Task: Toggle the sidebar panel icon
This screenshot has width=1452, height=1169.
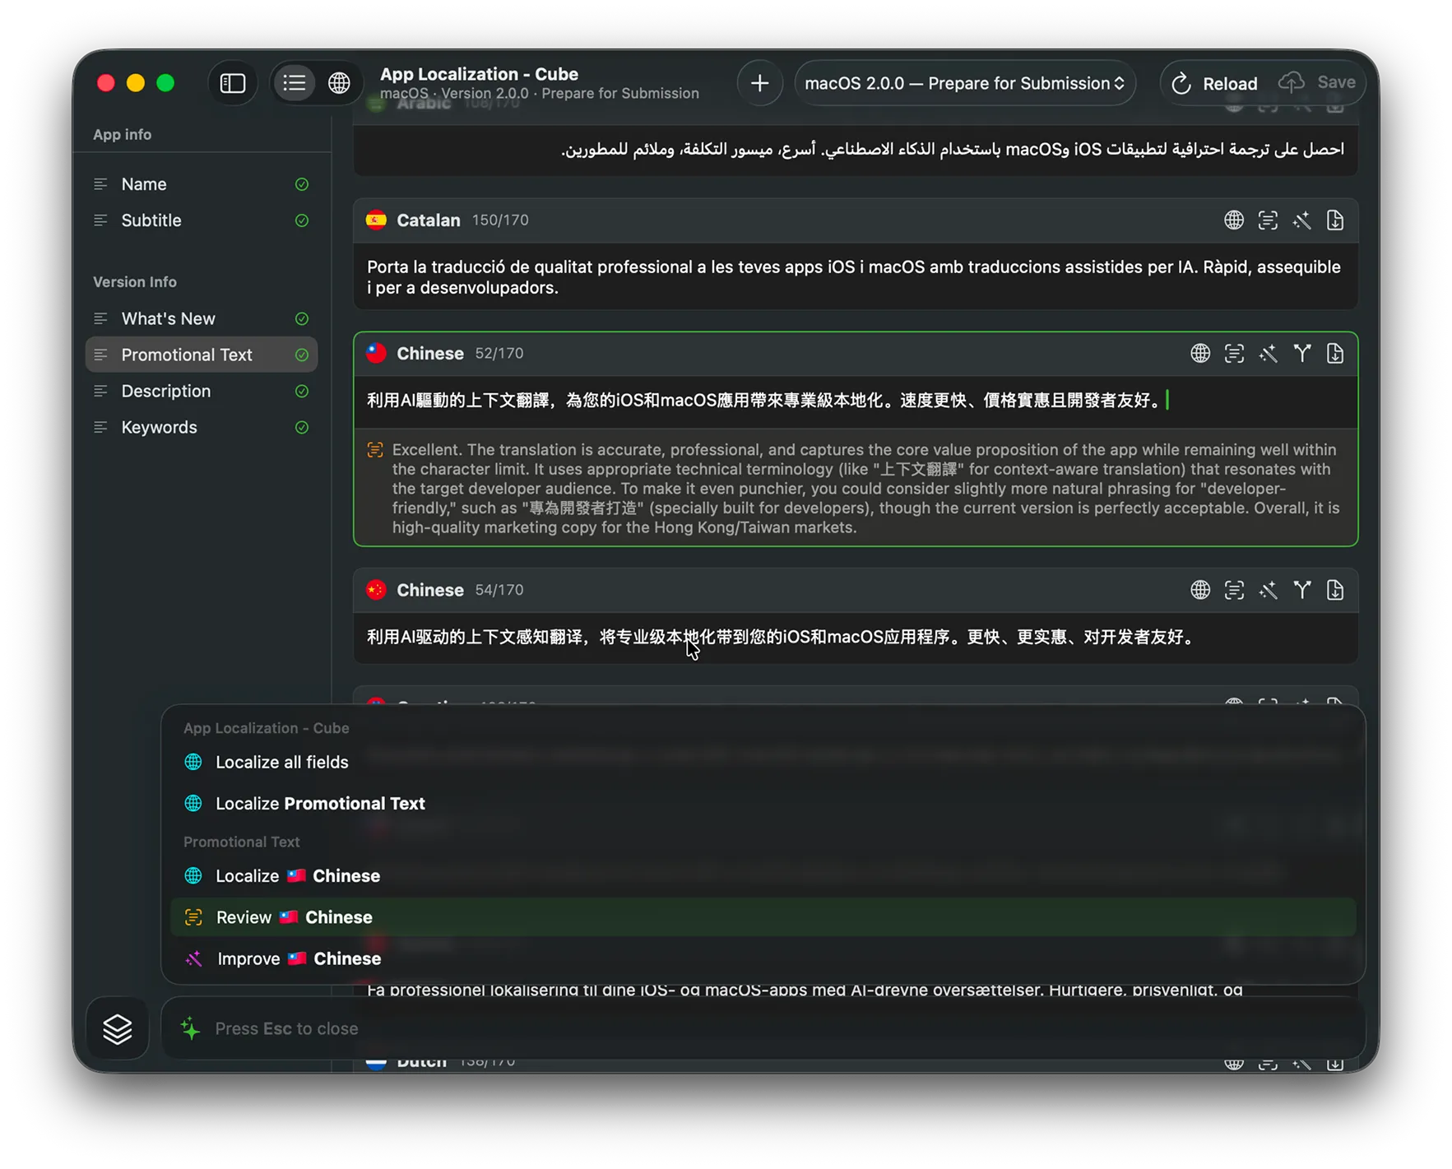Action: coord(233,83)
